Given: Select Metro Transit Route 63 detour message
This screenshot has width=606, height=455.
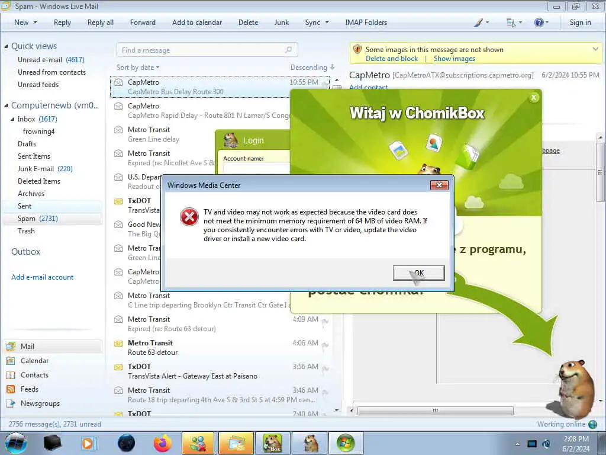Looking at the screenshot, I should [x=220, y=347].
